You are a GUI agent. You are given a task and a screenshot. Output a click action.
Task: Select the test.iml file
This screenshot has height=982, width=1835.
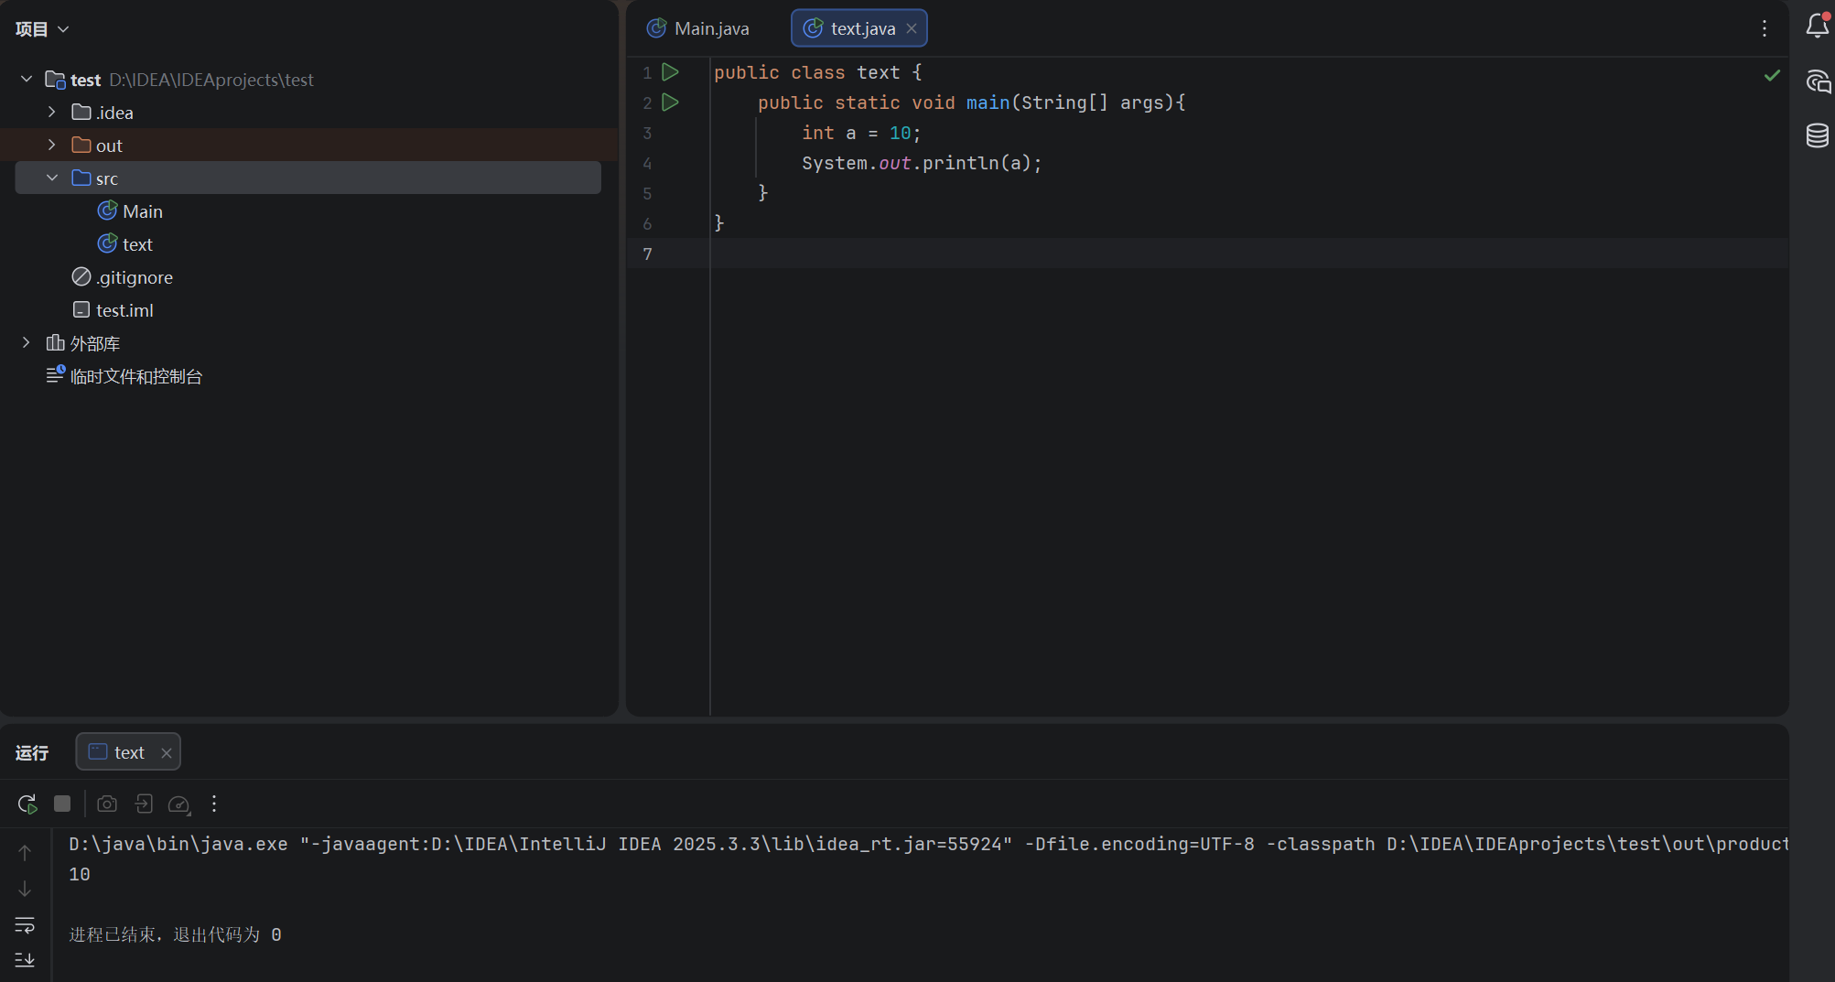coord(113,310)
